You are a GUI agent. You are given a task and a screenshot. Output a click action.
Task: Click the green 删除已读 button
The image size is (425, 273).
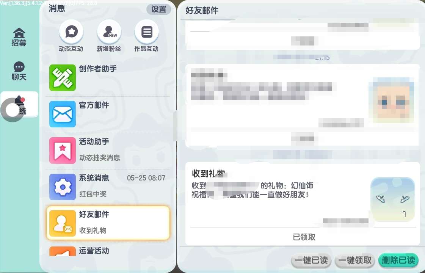click(x=398, y=260)
